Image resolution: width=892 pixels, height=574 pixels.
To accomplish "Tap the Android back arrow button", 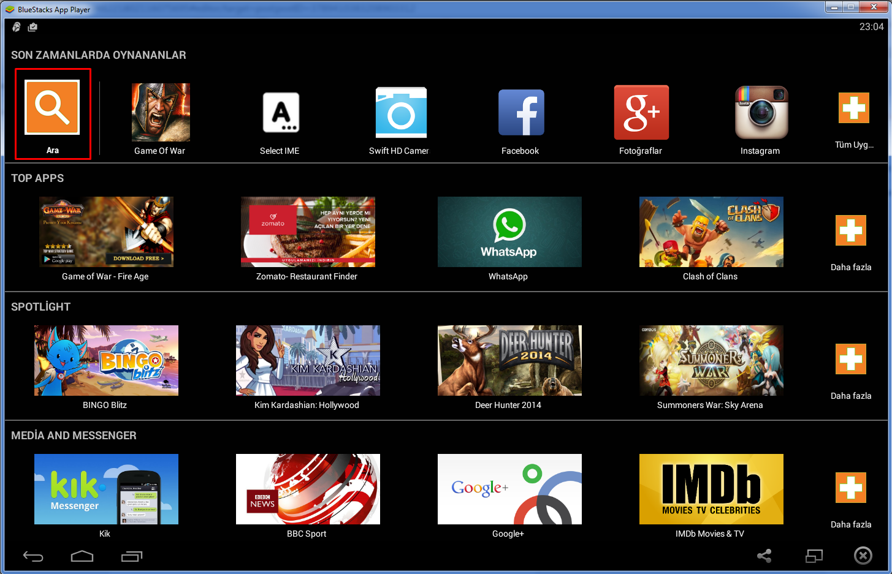I will [x=33, y=556].
